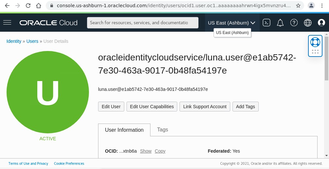Click the scrollbar down arrow
Screen dimensions: 329x169
[x=326, y=156]
